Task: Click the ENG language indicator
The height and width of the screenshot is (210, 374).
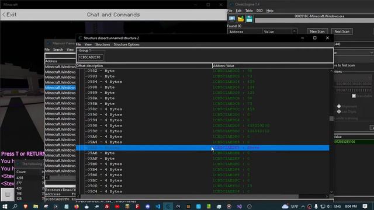Action: [x=337, y=206]
